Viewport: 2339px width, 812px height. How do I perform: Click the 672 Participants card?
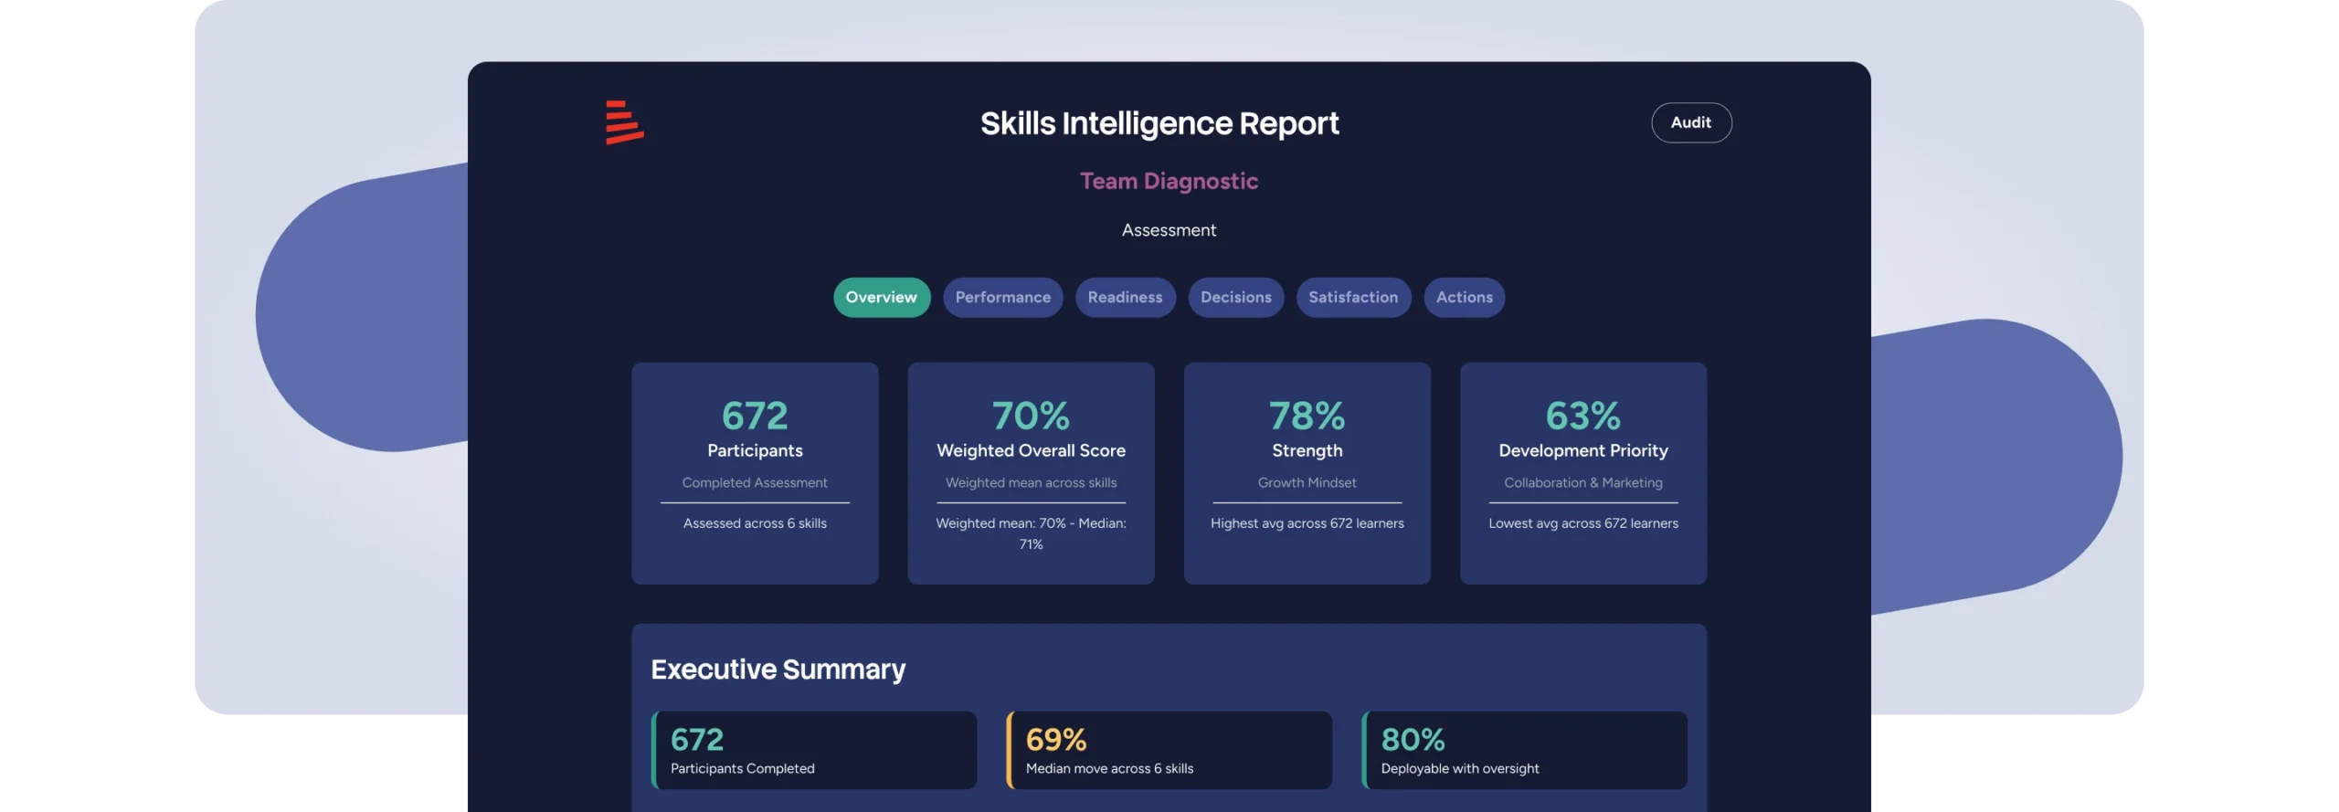(x=755, y=473)
